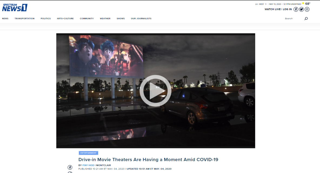Viewport: 320px width, 173px height.
Task: Open the News menu
Action: tap(5, 19)
